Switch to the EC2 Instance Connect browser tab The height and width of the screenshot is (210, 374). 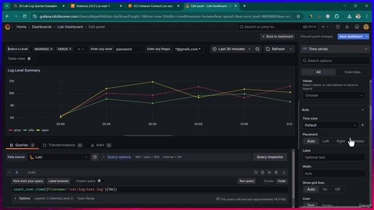click(153, 6)
